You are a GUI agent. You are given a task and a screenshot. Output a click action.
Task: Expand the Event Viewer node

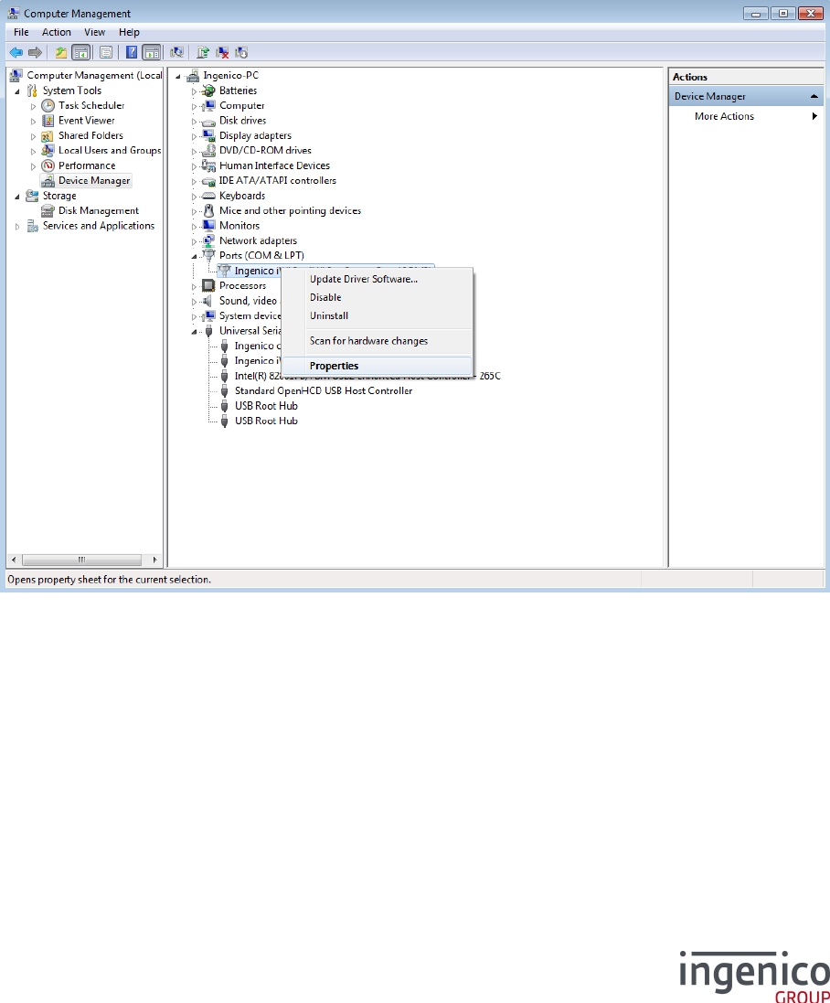click(33, 121)
